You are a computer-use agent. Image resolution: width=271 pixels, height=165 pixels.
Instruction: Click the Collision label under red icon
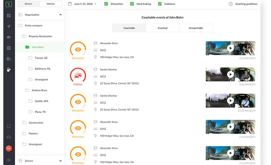[78, 84]
